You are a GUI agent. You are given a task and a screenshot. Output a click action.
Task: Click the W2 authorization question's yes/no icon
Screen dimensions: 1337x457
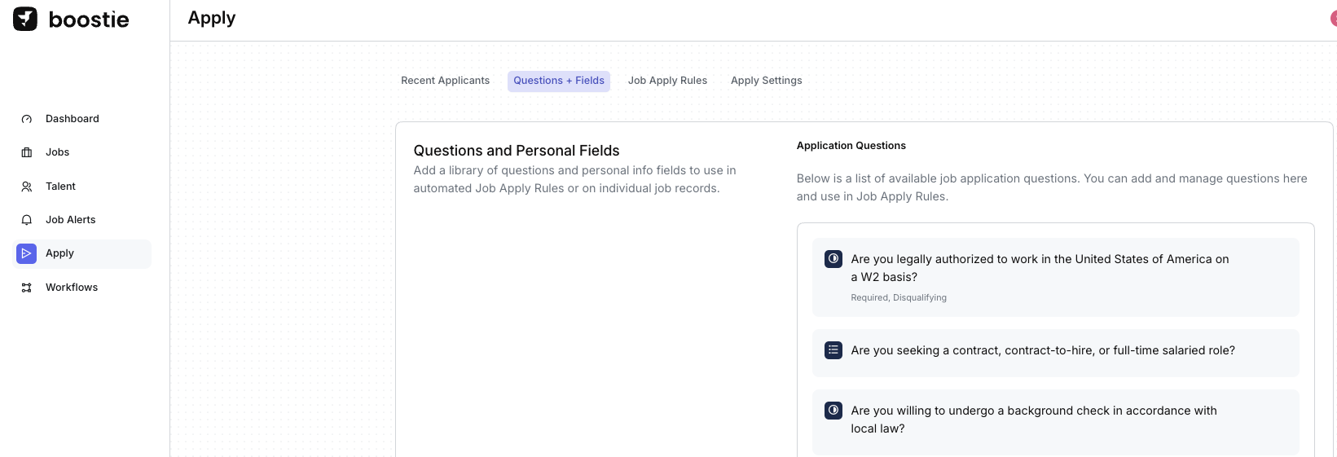(833, 259)
